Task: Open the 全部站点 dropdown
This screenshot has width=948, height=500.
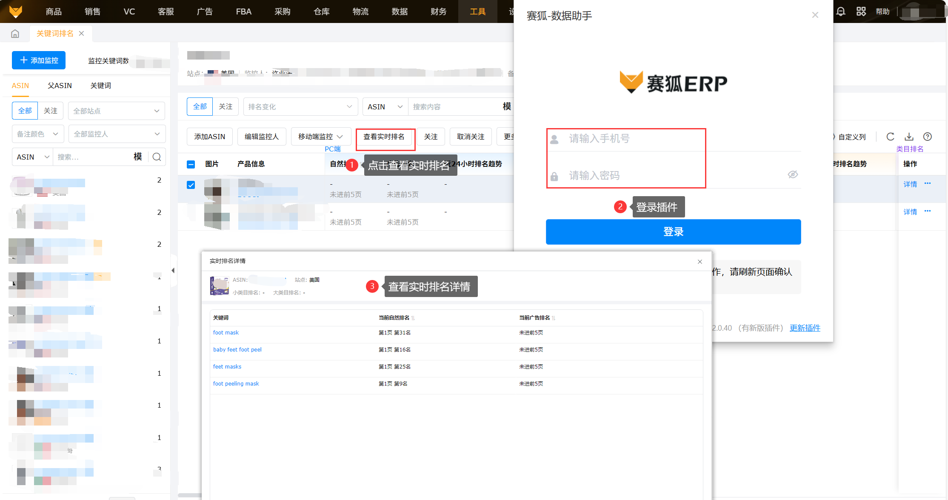Action: click(116, 111)
